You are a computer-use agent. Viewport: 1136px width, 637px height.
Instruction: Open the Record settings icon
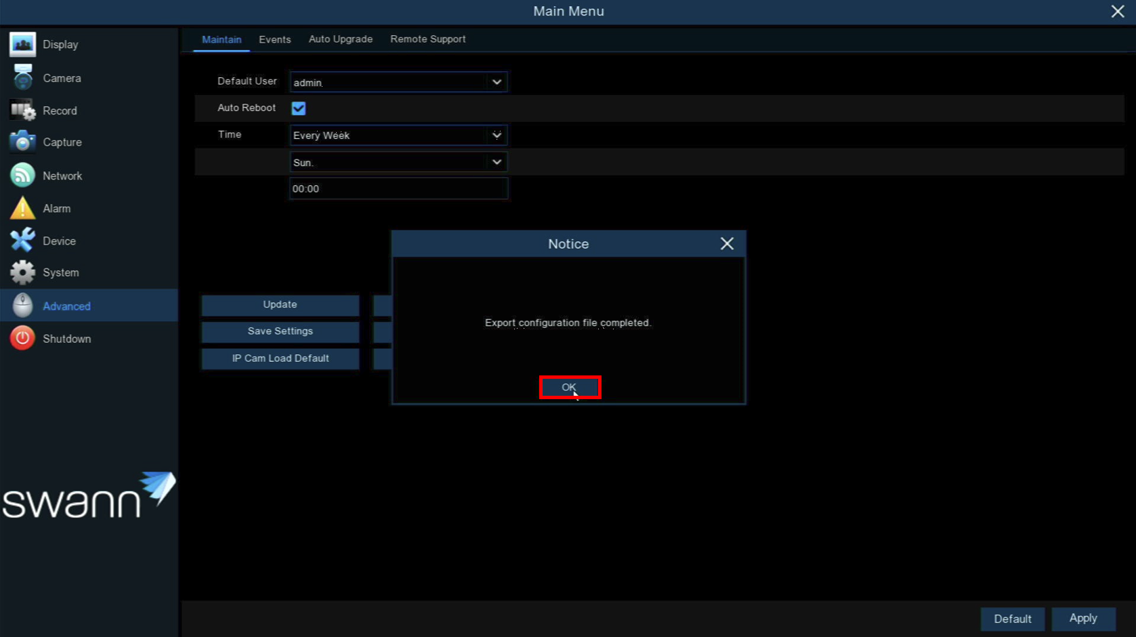(x=22, y=110)
